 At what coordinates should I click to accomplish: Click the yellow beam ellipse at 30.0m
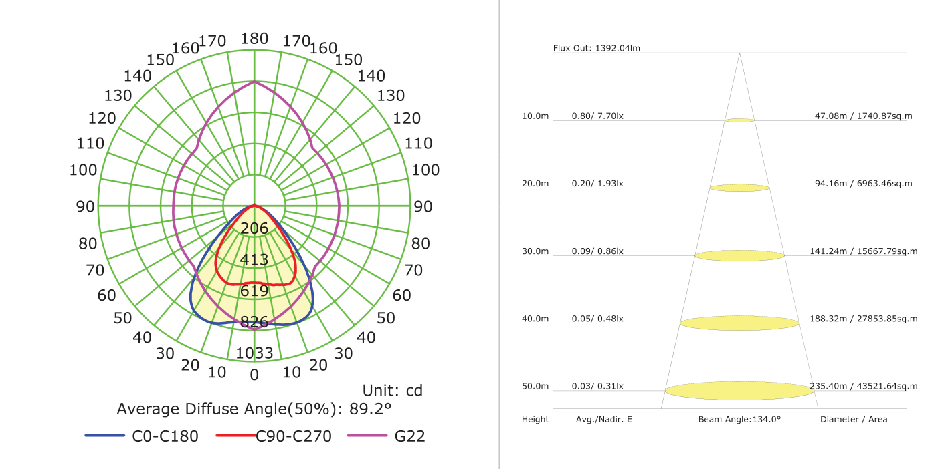[739, 255]
